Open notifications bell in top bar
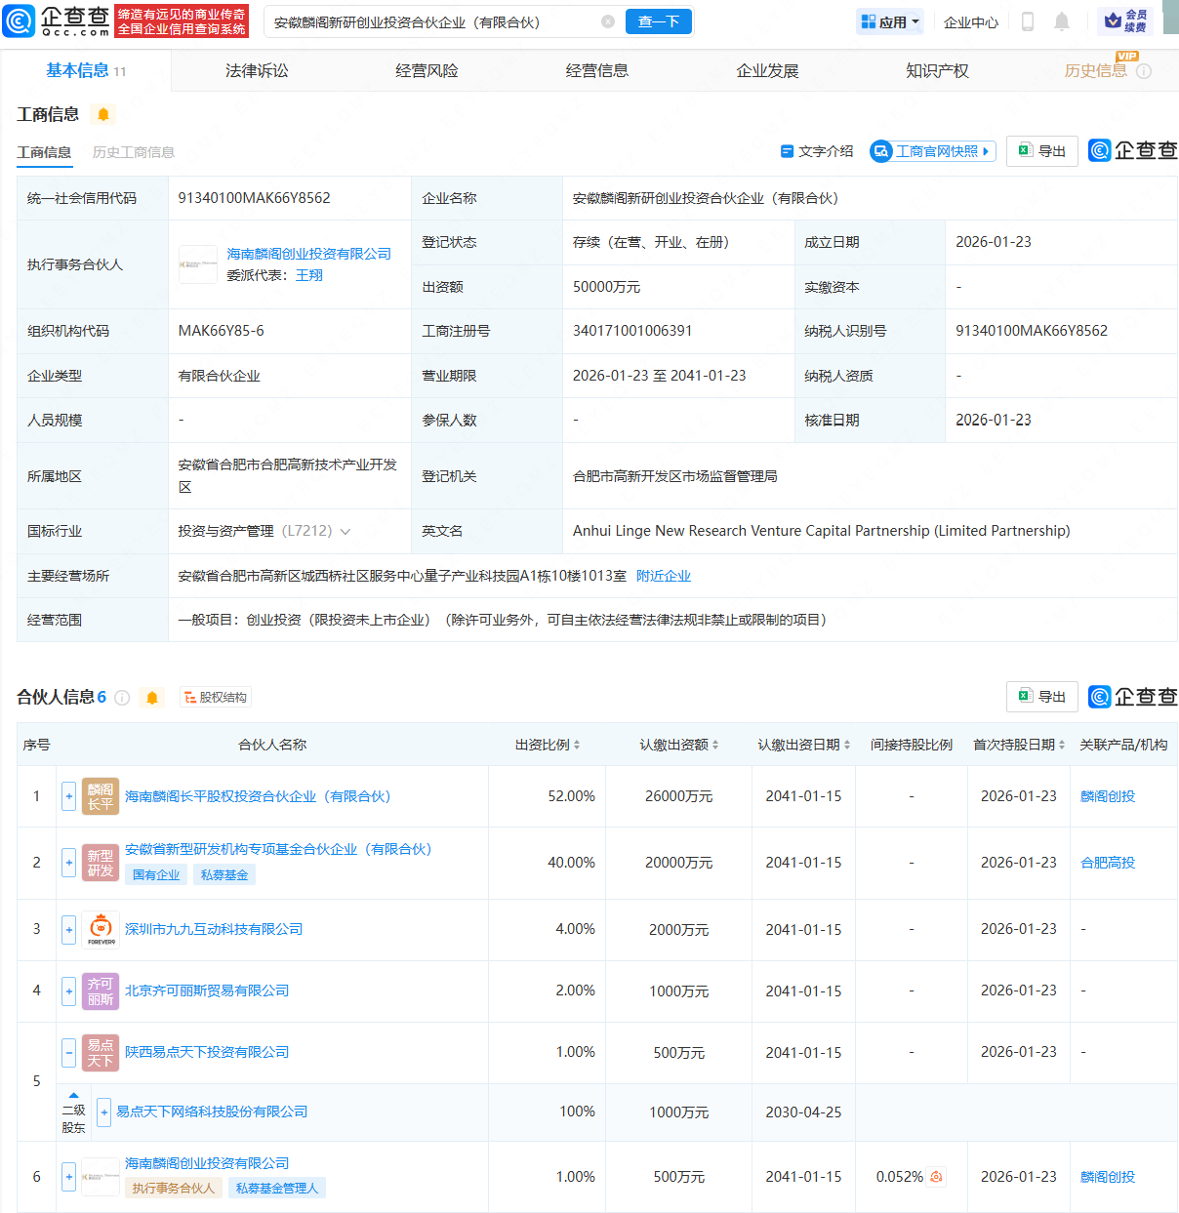Screen dimensions: 1179x1213 point(1062,21)
